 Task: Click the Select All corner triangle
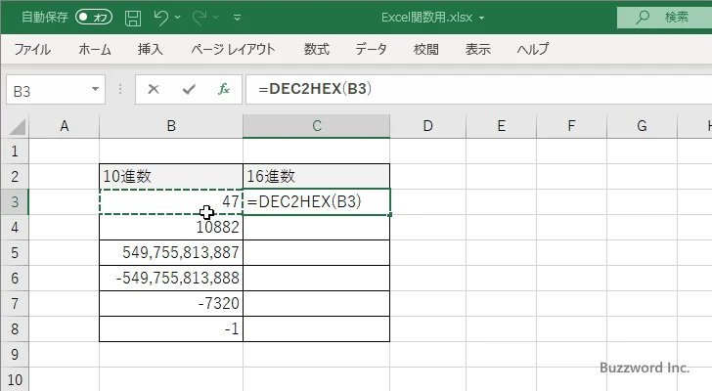(x=18, y=126)
